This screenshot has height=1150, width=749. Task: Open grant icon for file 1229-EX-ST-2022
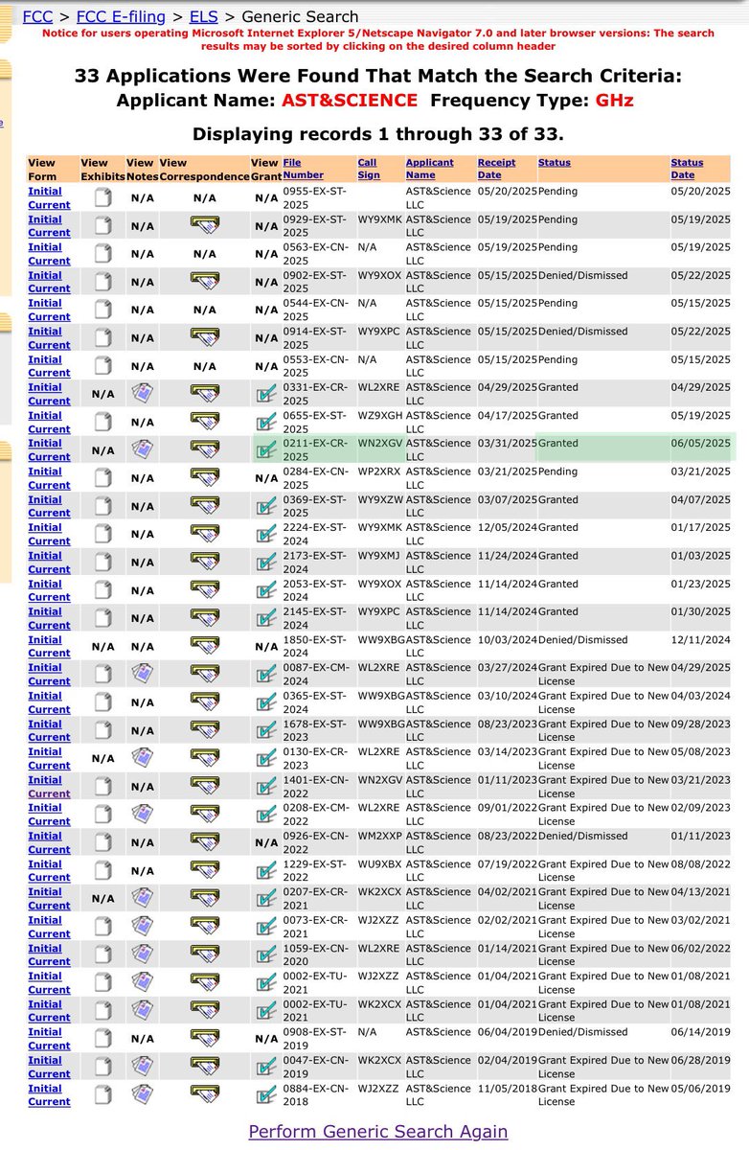tap(266, 870)
